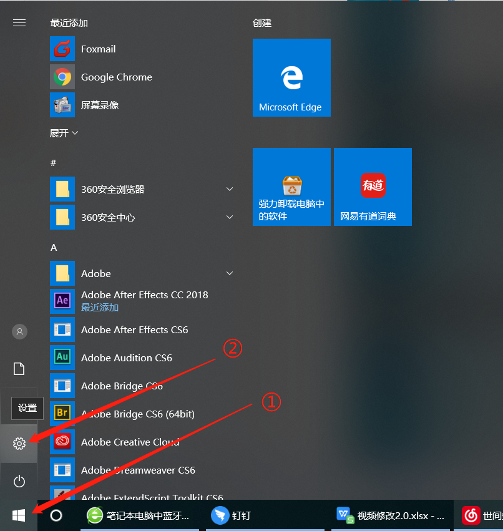Screen dimensions: 503x531
Task: Start Adobe Creative Cloud
Action: click(x=130, y=442)
